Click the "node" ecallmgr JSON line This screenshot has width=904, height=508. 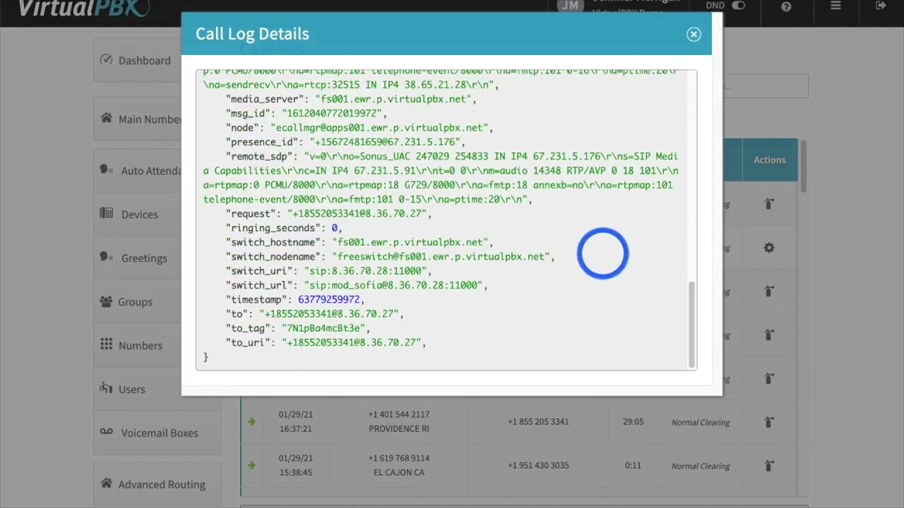click(359, 128)
